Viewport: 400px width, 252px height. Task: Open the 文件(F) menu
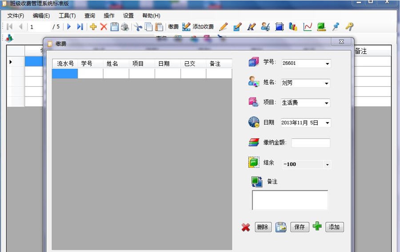coord(16,16)
